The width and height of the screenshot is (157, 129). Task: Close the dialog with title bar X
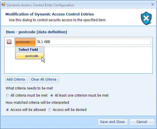pos(152,5)
